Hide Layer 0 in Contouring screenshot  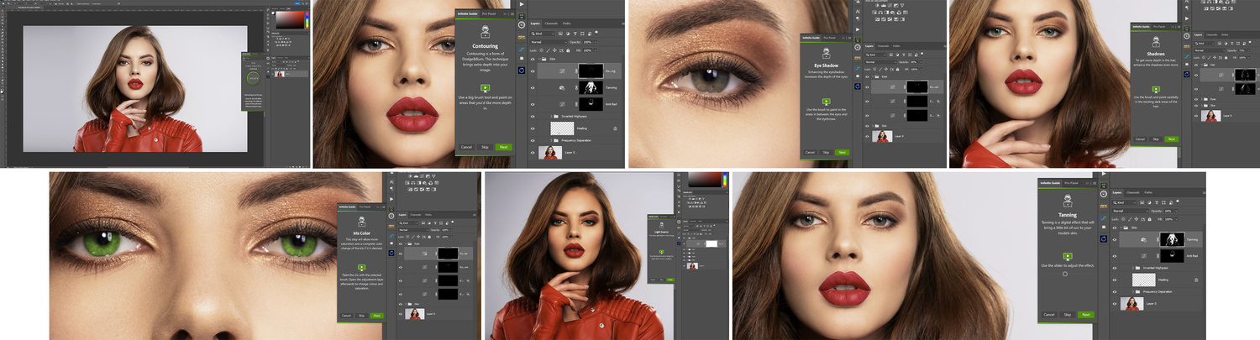tap(533, 153)
